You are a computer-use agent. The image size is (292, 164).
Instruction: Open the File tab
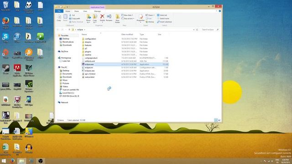tap(59, 11)
